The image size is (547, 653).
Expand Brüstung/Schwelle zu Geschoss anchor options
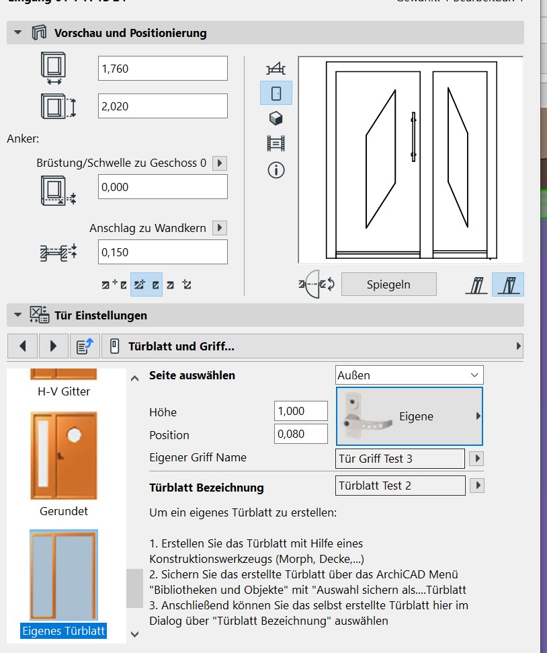pos(219,163)
